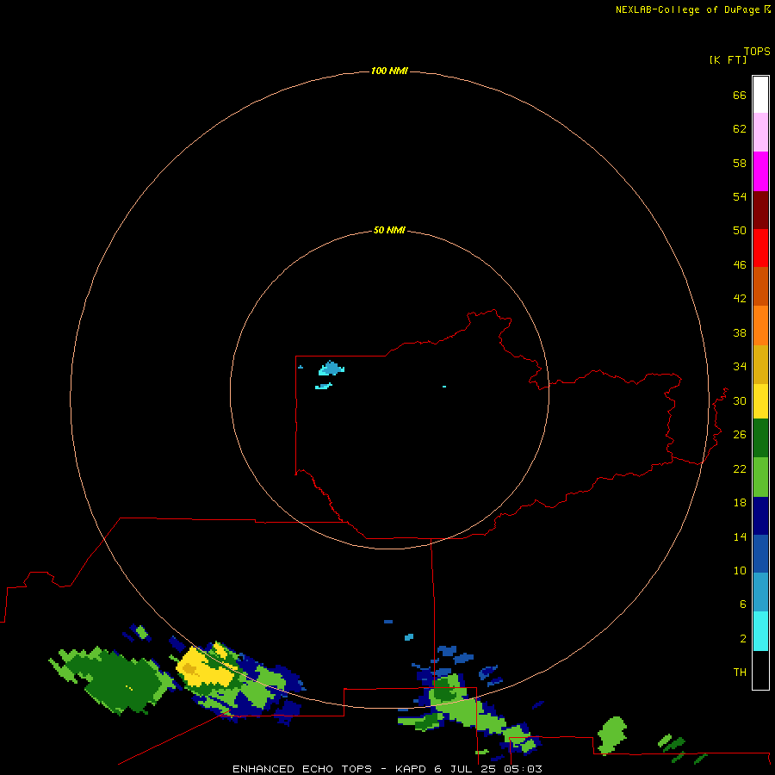This screenshot has width=775, height=775.
Task: Select the bright red legend swatch
Action: pos(760,248)
